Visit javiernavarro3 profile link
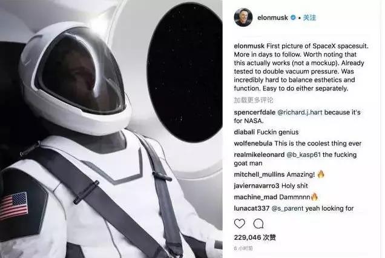This screenshot has width=385, height=258. click(x=257, y=186)
